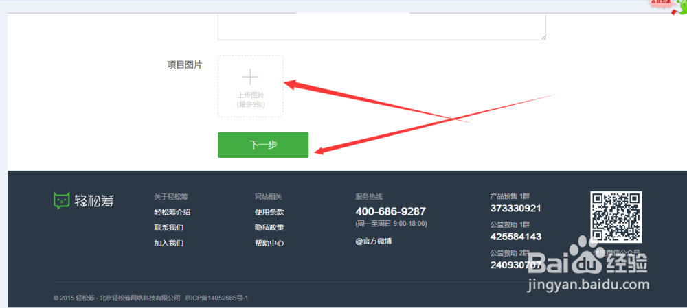Click the plus icon to upload image

coord(250,77)
